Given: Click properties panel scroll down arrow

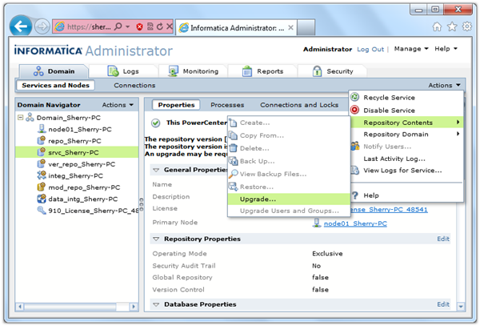Looking at the screenshot, I should [461, 307].
